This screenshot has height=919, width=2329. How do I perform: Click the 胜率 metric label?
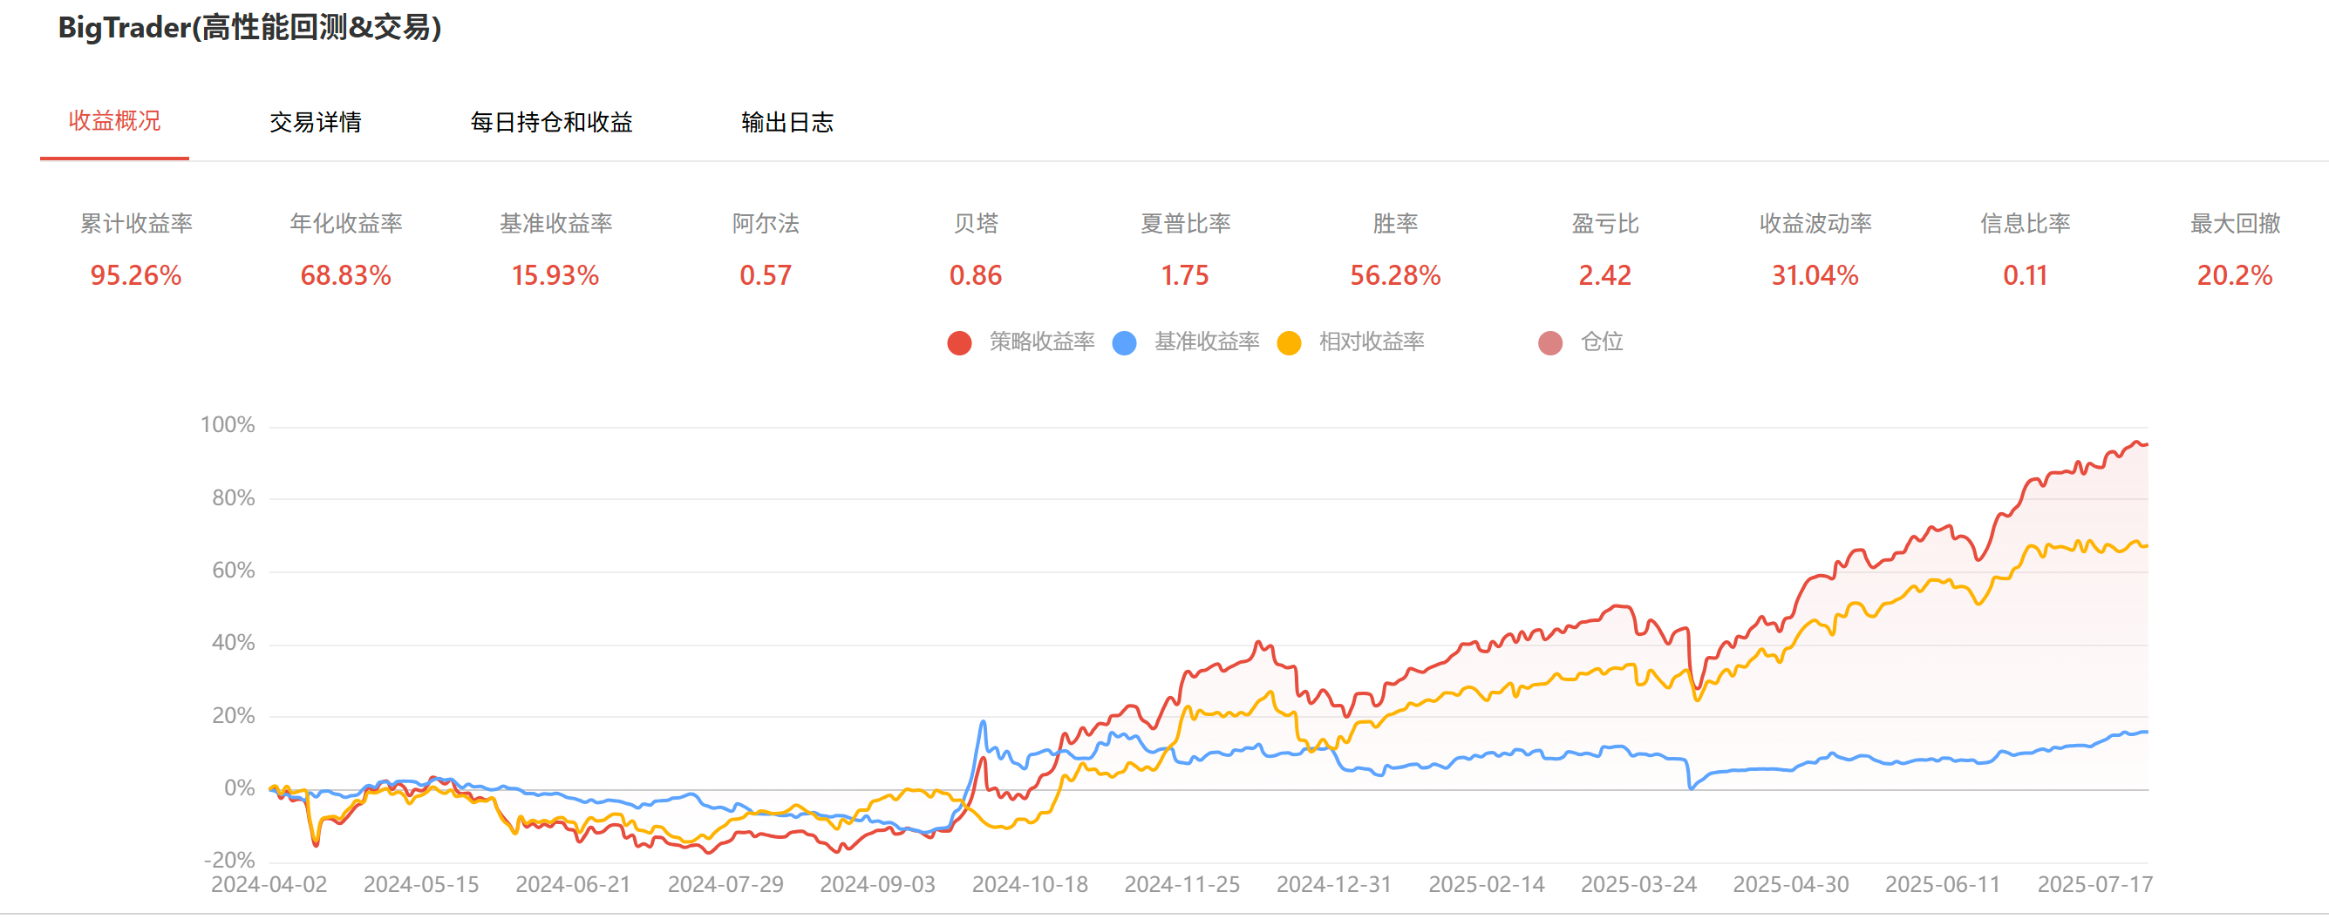[x=1394, y=223]
